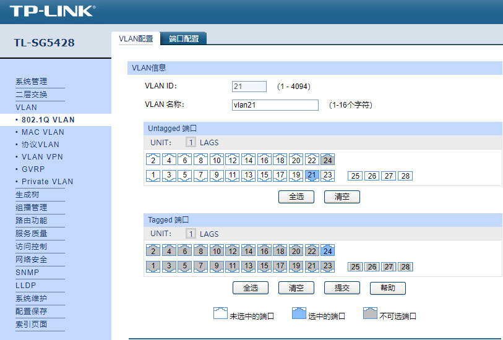Expand the 系统管理 sidebar menu
Image resolution: width=503 pixels, height=340 pixels.
(x=31, y=82)
